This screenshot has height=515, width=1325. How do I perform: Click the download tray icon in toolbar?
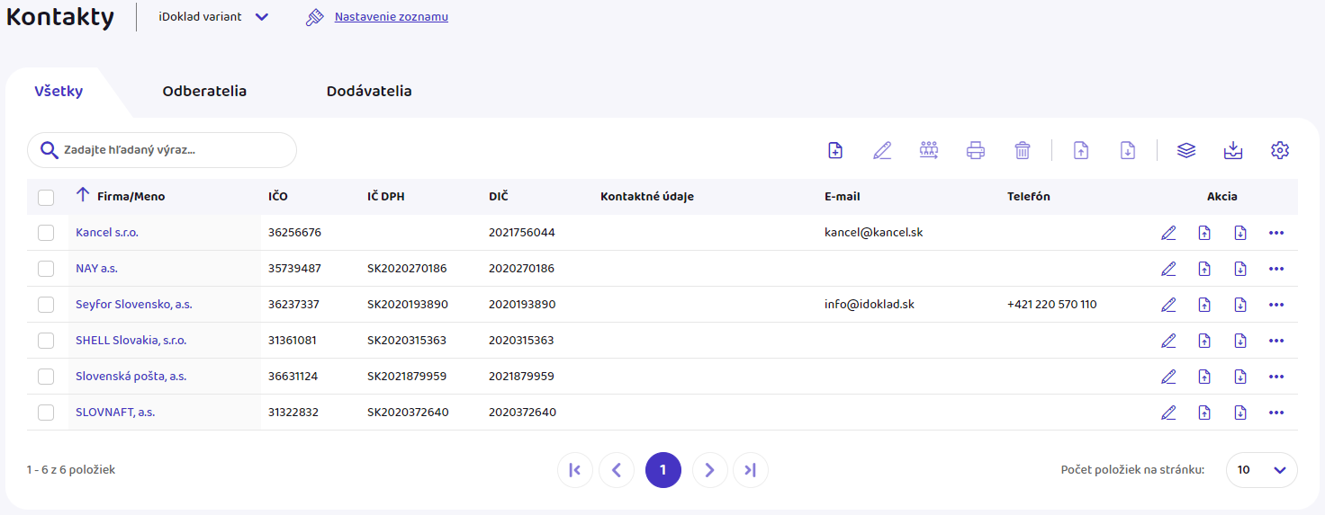coord(1233,151)
